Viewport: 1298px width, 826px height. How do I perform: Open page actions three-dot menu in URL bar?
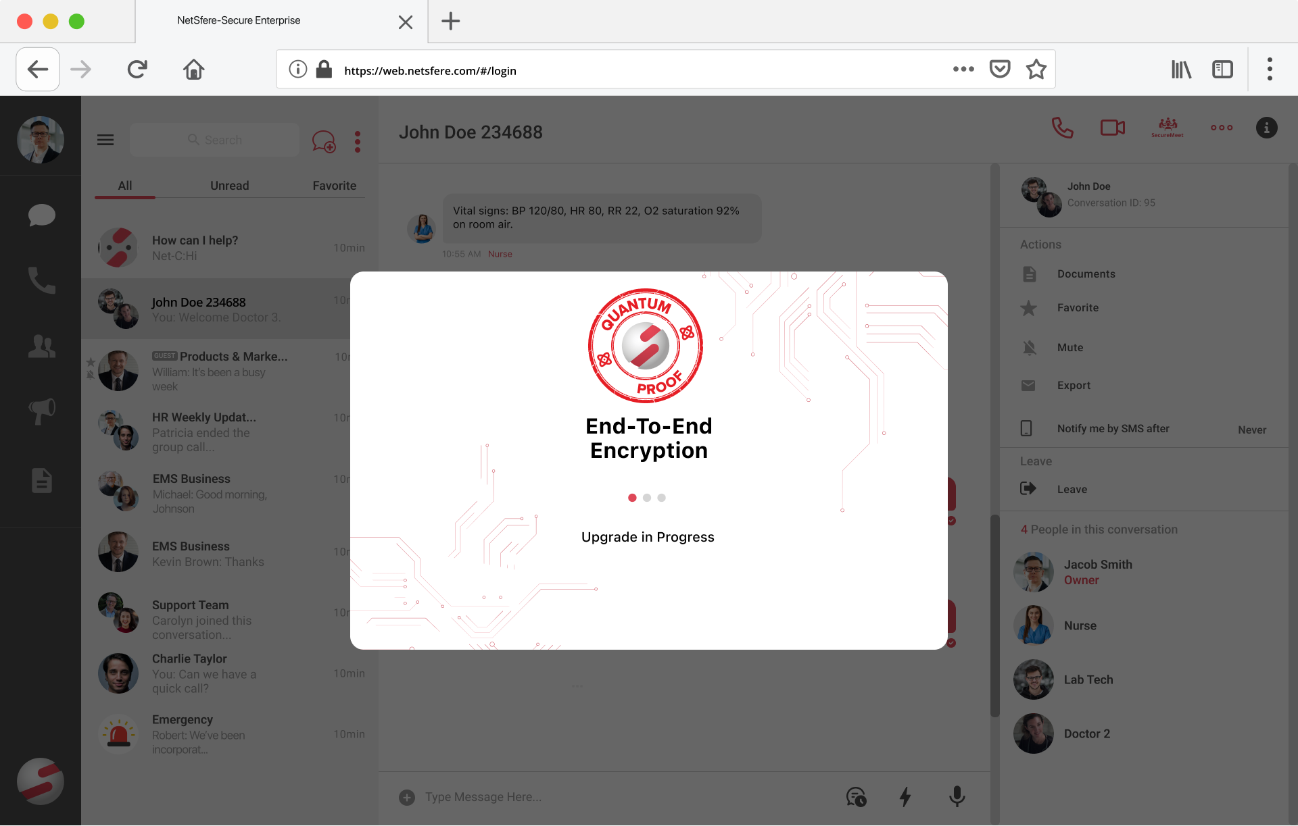963,70
